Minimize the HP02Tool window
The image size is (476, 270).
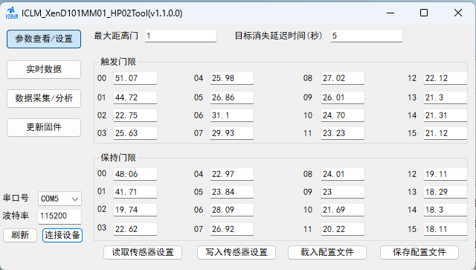(390, 13)
